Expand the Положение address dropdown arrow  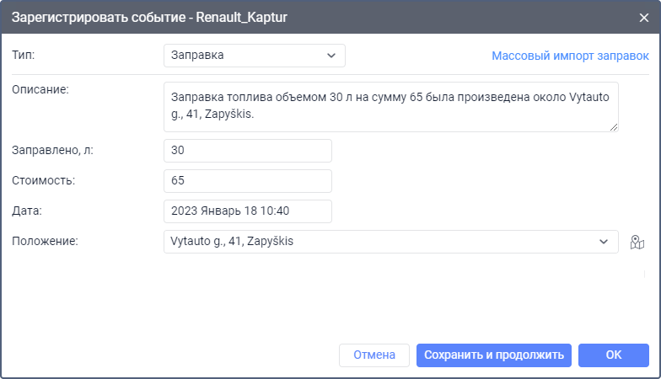[x=604, y=242]
